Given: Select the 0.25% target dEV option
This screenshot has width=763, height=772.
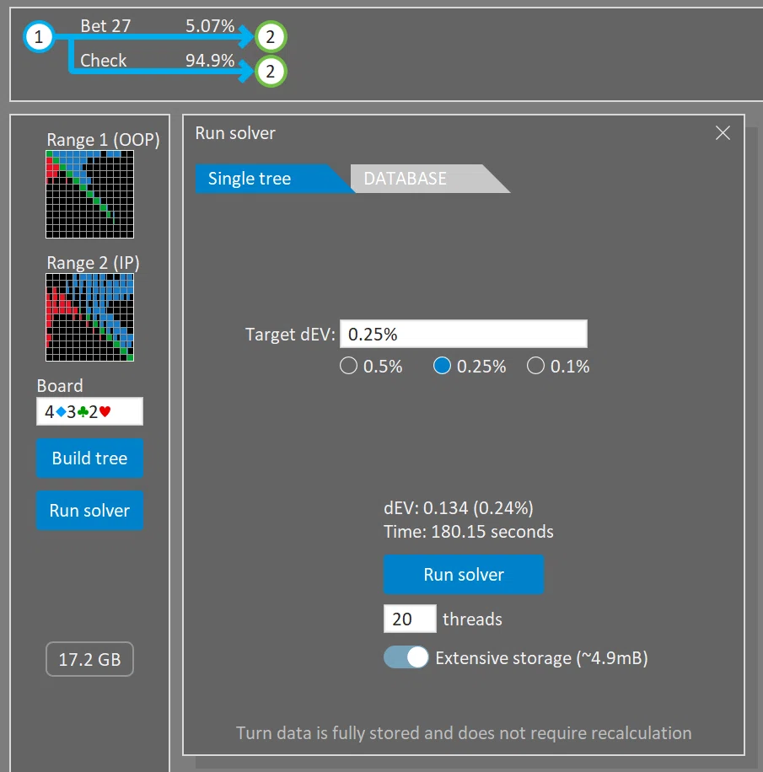Looking at the screenshot, I should [442, 366].
